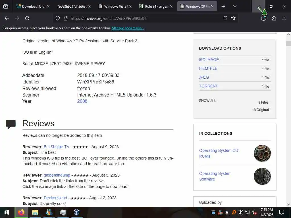291x218 pixels.
Task: Click the archive.org URL address field
Action: click(x=146, y=18)
